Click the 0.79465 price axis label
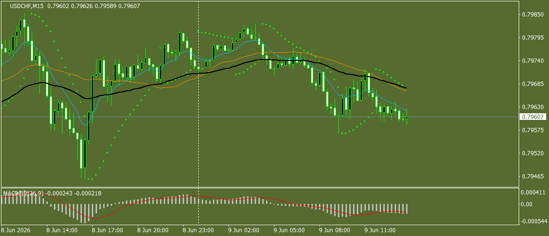 [x=532, y=177]
